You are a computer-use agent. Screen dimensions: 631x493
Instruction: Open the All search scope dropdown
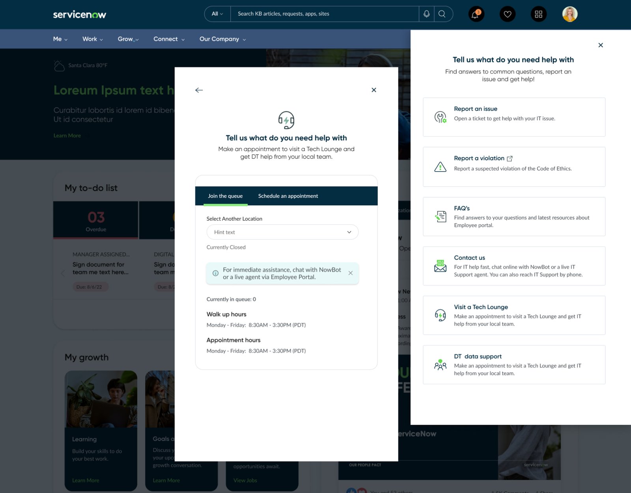[217, 14]
